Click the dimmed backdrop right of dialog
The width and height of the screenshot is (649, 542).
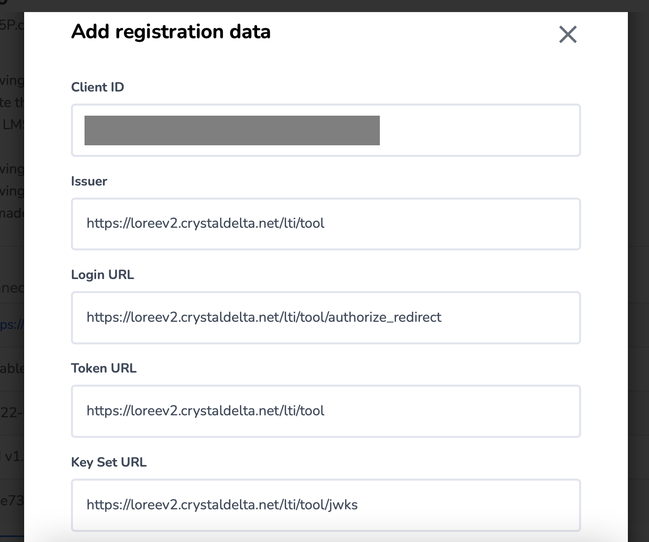click(x=638, y=251)
